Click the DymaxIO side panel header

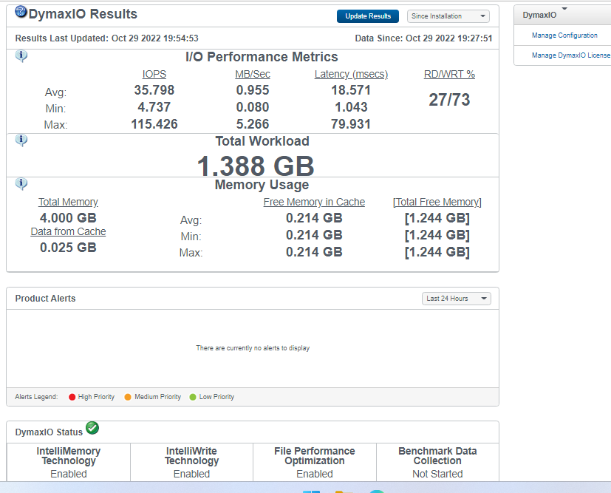[562, 16]
